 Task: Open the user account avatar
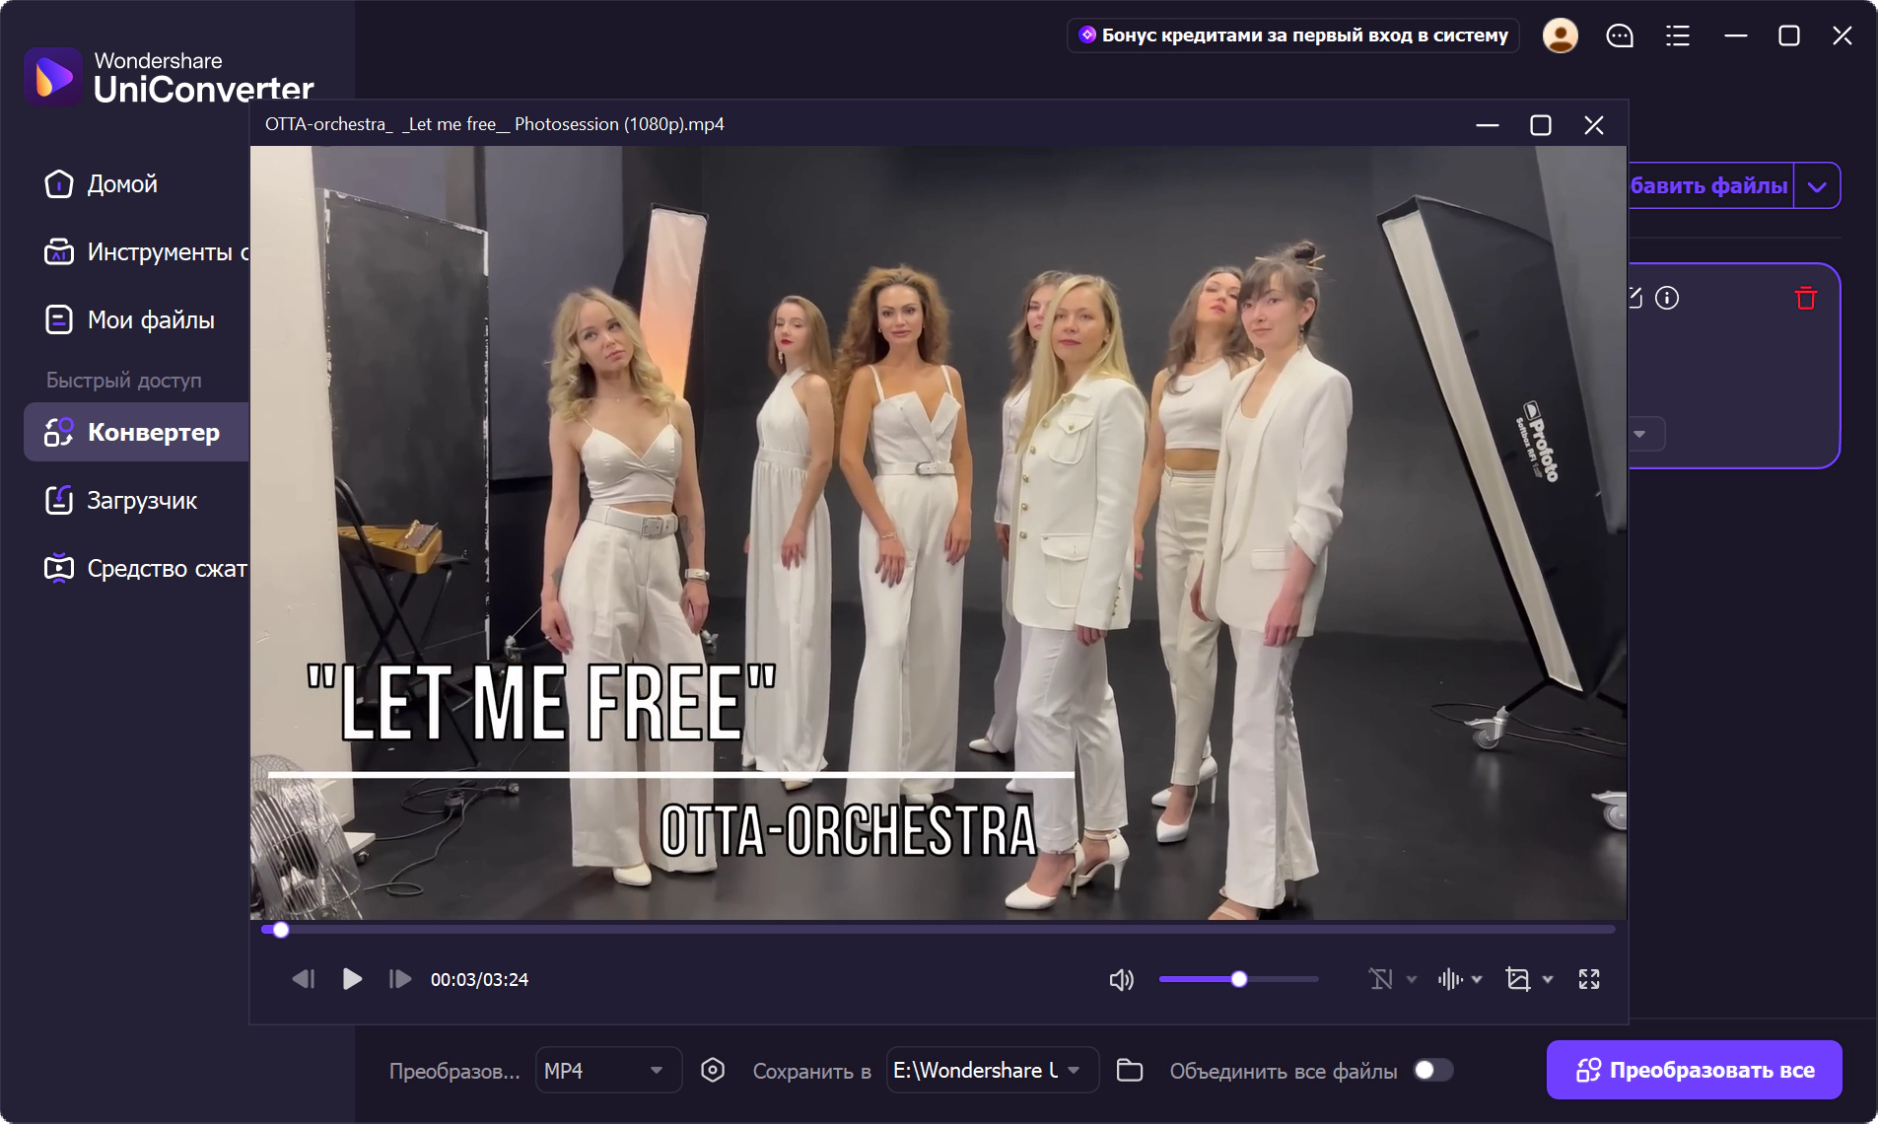pyautogui.click(x=1560, y=36)
